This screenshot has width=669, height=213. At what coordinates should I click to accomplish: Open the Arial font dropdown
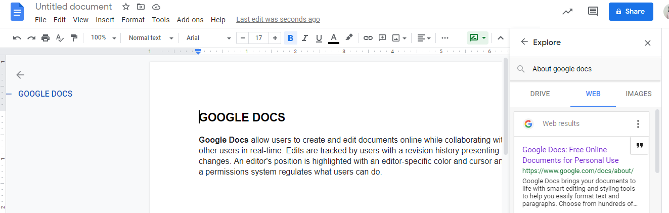[x=208, y=38]
